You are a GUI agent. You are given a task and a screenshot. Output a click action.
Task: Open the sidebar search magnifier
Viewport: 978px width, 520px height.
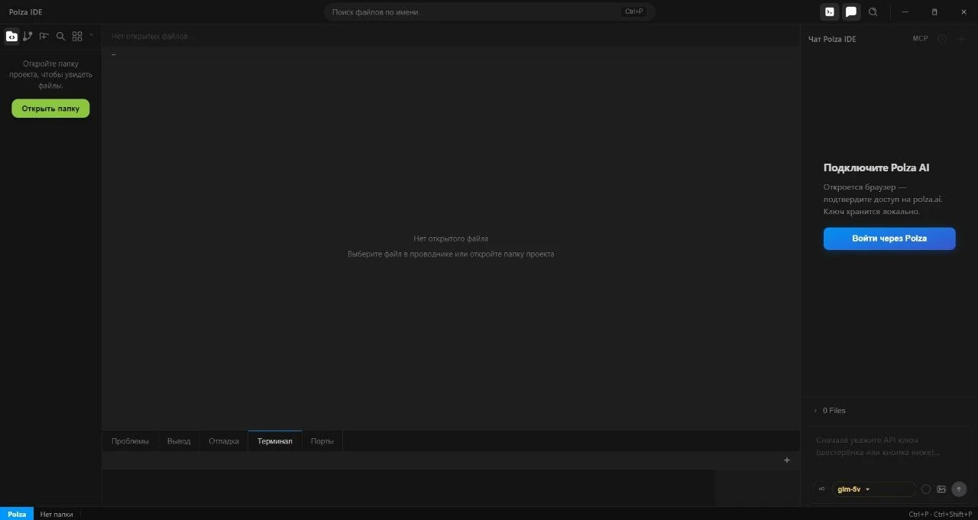tap(60, 36)
